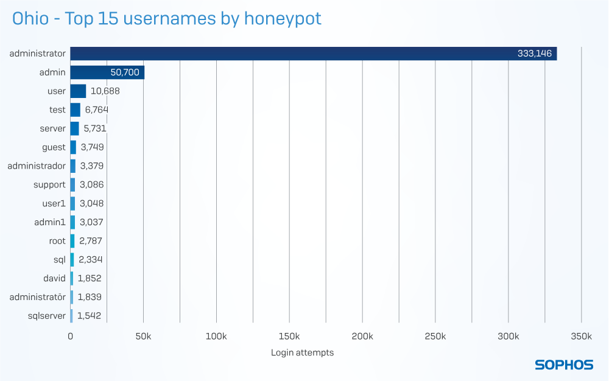This screenshot has width=609, height=381.
Task: Click the 'user1' username label
Action: click(x=54, y=203)
